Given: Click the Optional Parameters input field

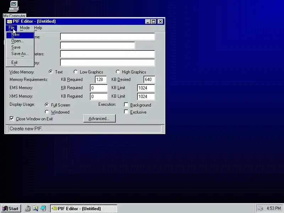Looking at the screenshot, I should tap(108, 54).
